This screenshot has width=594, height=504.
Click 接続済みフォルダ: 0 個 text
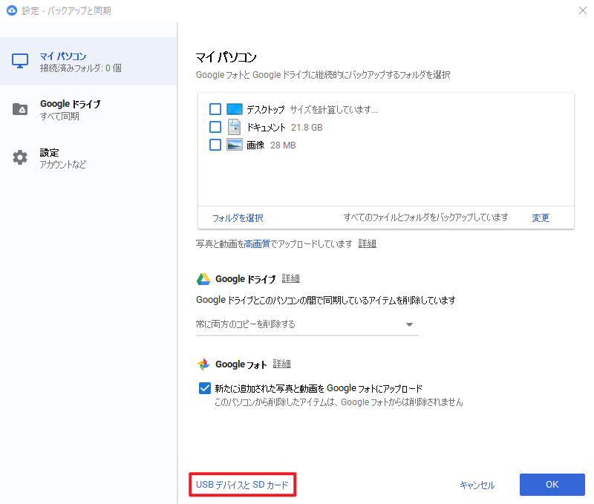coord(80,68)
